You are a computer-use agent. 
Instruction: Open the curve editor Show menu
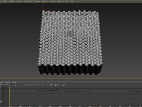(14, 82)
